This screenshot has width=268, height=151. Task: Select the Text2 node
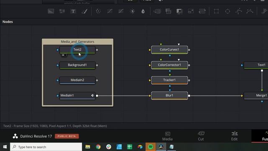77,49
